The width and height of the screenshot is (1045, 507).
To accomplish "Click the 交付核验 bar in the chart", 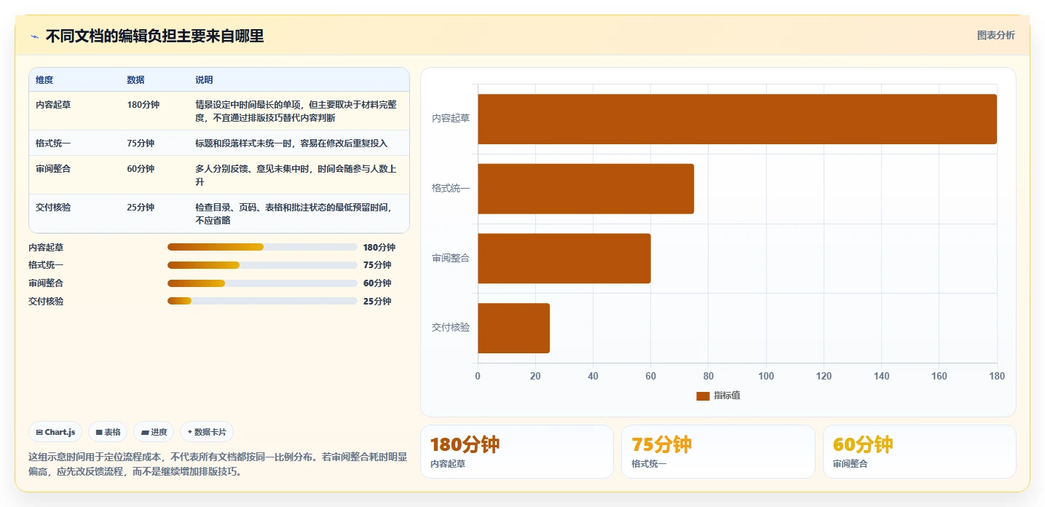I will pyautogui.click(x=513, y=328).
